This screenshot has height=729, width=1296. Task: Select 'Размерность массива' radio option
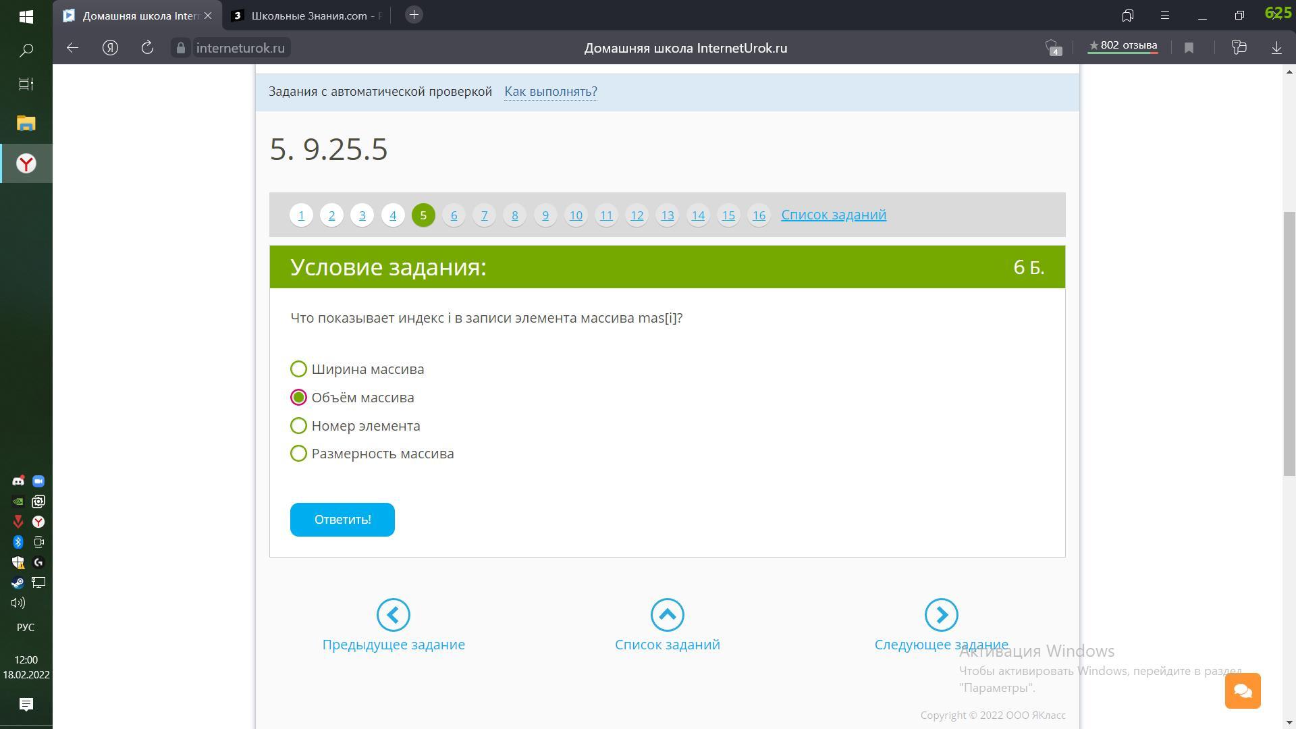click(298, 454)
